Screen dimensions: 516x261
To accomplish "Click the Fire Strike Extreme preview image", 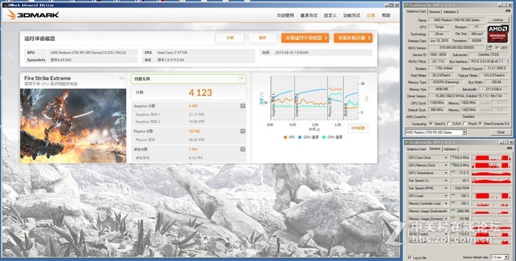I will (73, 126).
